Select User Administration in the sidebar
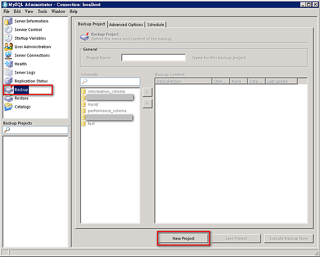This screenshot has height=257, width=320. (x=33, y=47)
